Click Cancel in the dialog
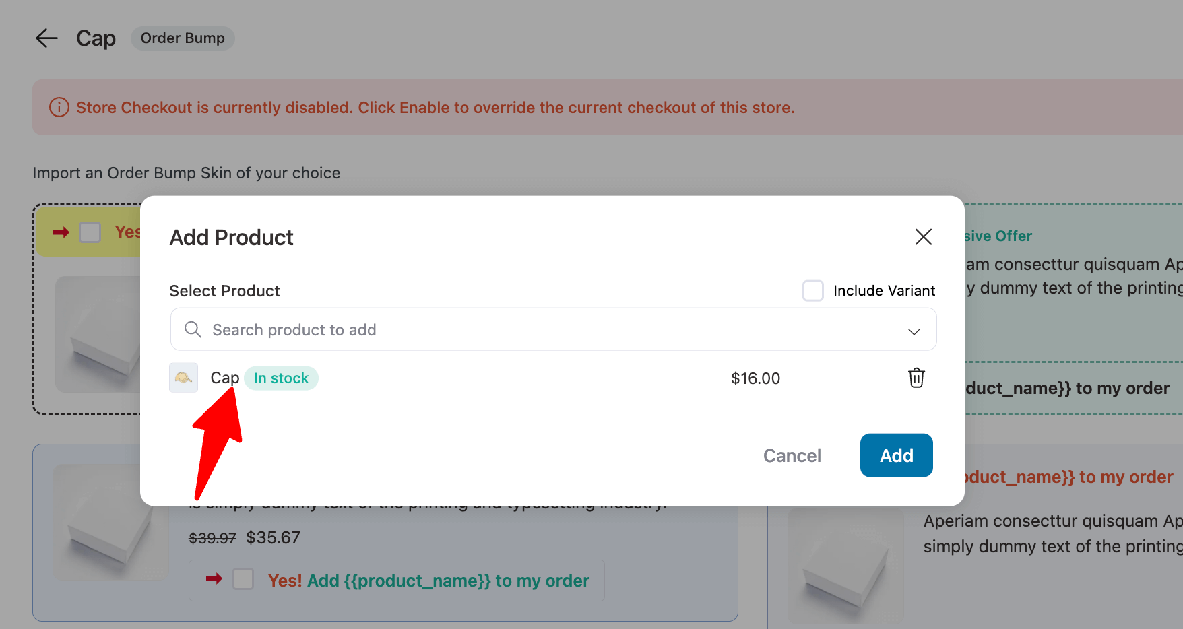Viewport: 1183px width, 629px height. pyautogui.click(x=792, y=456)
